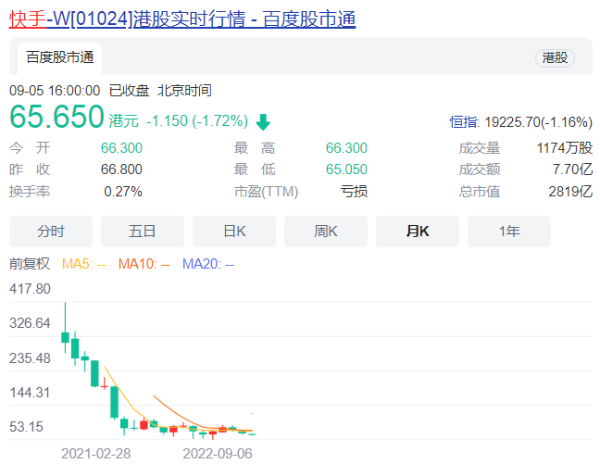Click the 53.15 y-axis label
The height and width of the screenshot is (464, 600).
coord(26,427)
